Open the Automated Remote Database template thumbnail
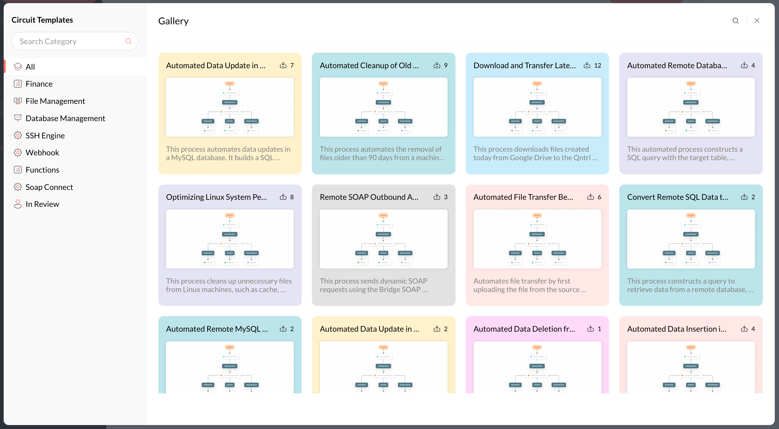 691,107
